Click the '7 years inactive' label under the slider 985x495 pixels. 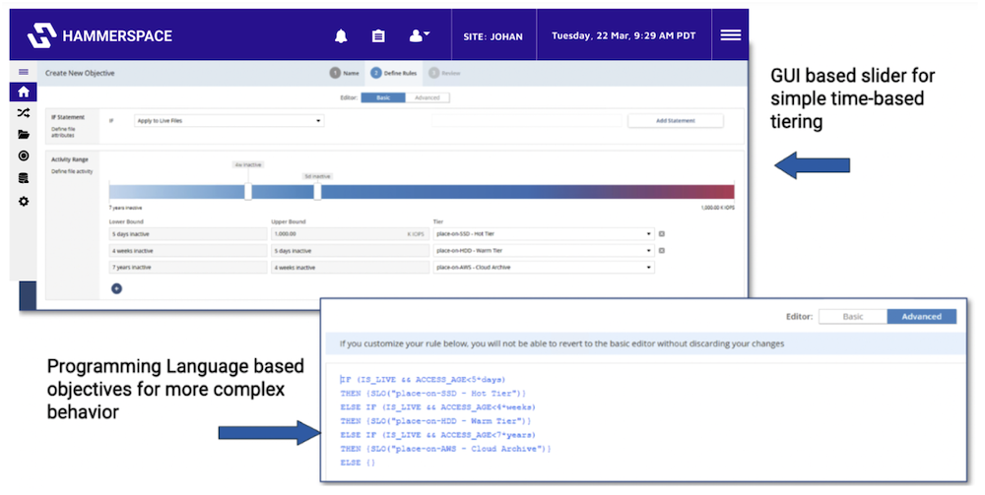click(126, 208)
